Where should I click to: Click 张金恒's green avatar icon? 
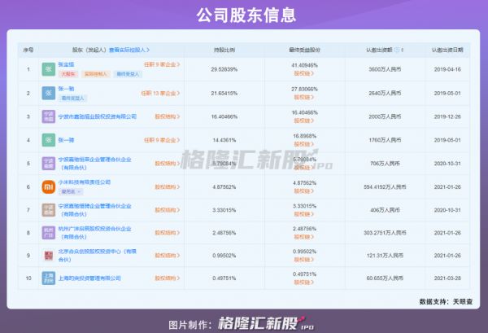[x=49, y=70]
